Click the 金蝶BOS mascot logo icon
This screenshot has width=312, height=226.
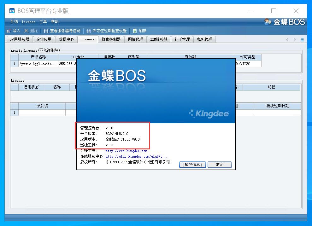(x=268, y=22)
